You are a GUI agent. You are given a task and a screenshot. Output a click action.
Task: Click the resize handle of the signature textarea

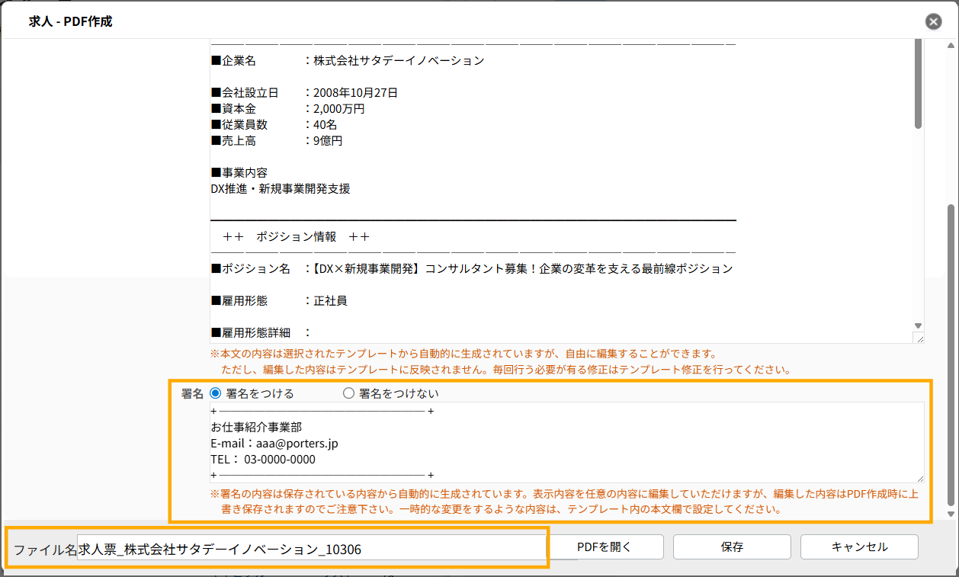pos(919,478)
